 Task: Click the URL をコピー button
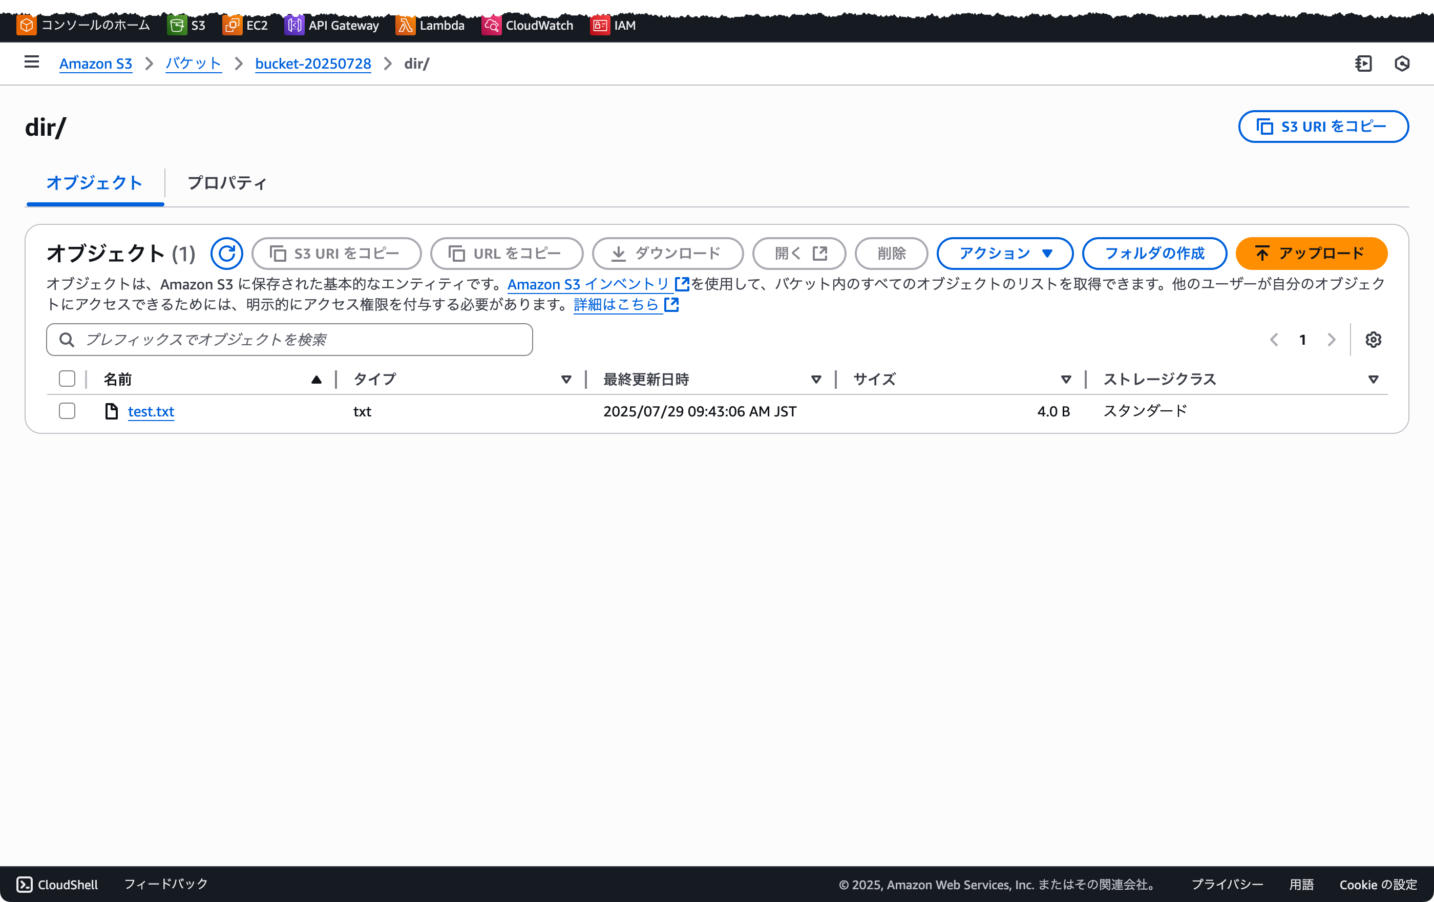pyautogui.click(x=507, y=253)
